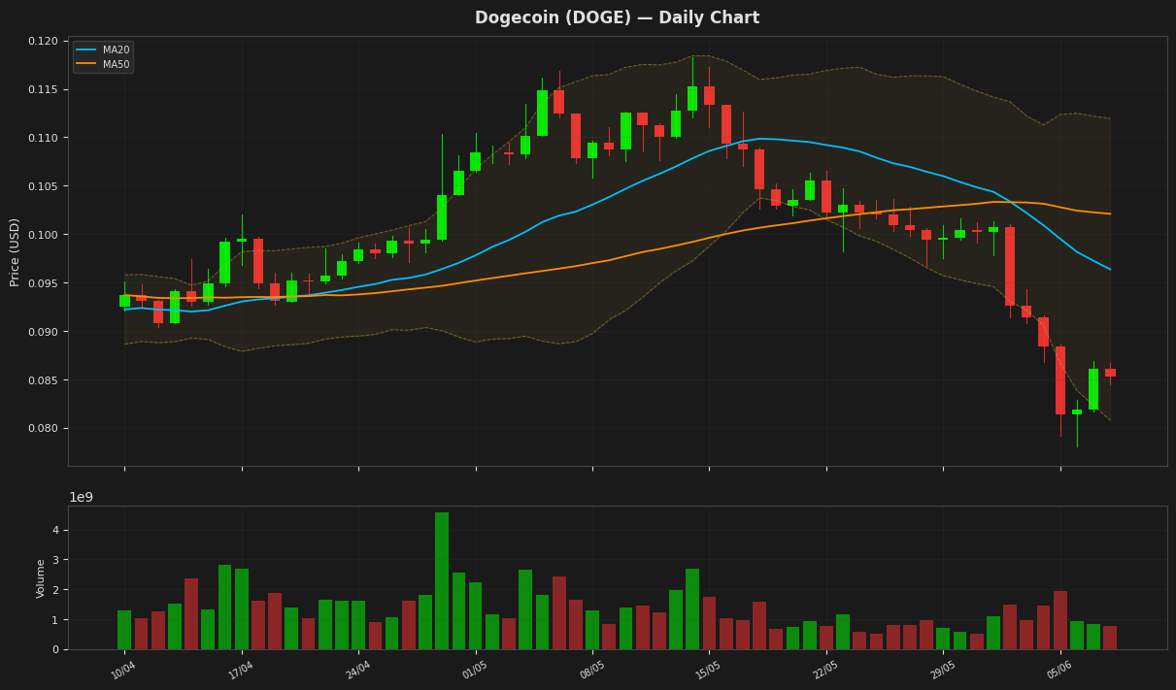Click the last red volume bar on the right
The height and width of the screenshot is (690, 1176).
pyautogui.click(x=1110, y=638)
